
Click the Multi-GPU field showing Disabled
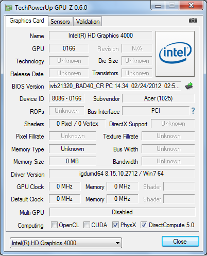tap(122, 212)
